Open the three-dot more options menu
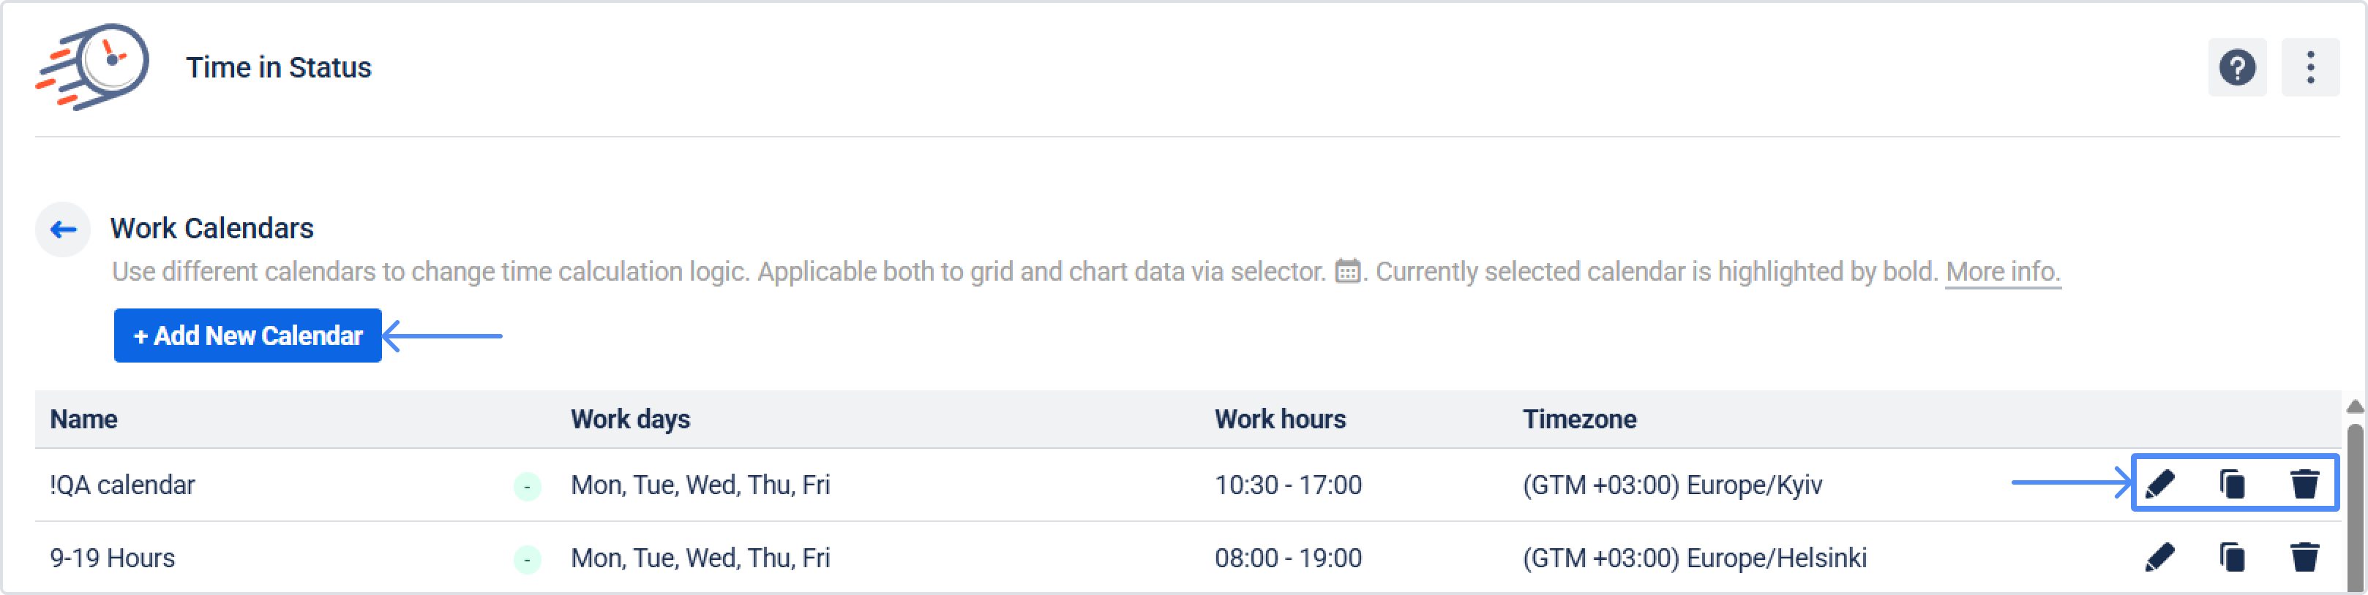 2310,67
